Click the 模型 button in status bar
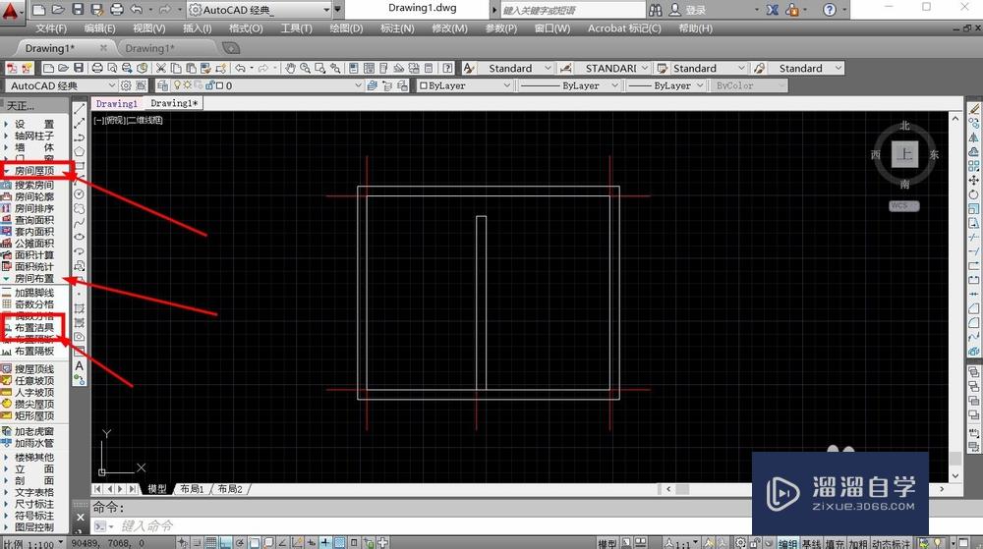The width and height of the screenshot is (983, 549). 607,543
